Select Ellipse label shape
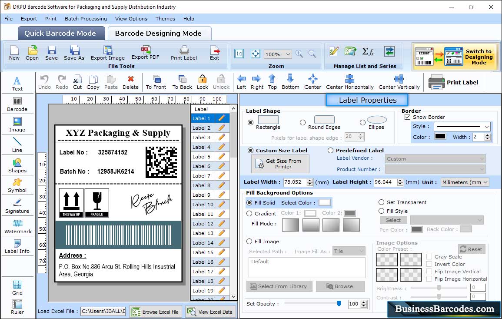Image resolution: width=502 pixels, height=319 pixels. coord(362,122)
